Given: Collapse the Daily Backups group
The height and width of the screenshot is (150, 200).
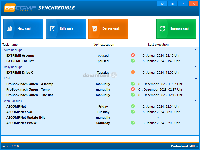Looking at the screenshot, I should pyautogui.click(x=196, y=67).
